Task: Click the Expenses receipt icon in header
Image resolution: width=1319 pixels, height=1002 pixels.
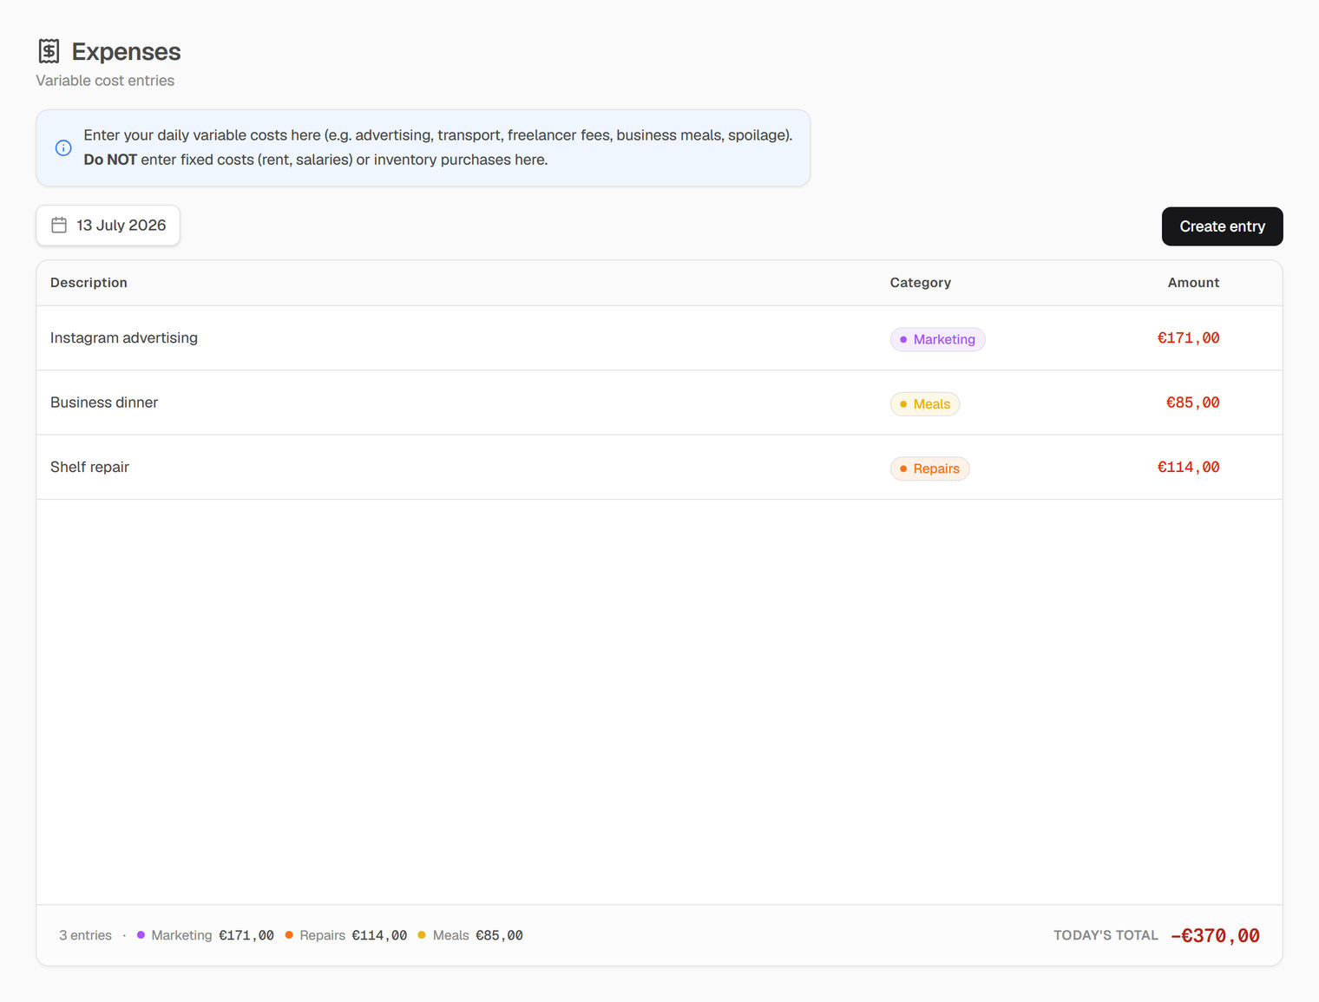Action: pos(49,51)
